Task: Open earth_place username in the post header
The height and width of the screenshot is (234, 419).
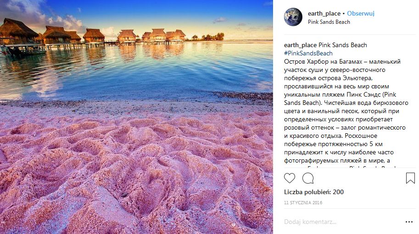Action: pyautogui.click(x=324, y=13)
